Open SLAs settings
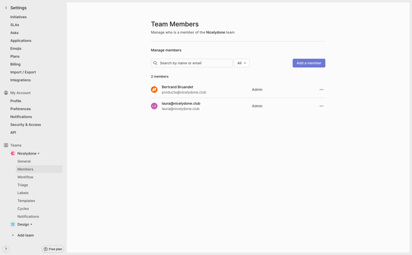Viewport: 412px width, 255px height. (x=15, y=25)
